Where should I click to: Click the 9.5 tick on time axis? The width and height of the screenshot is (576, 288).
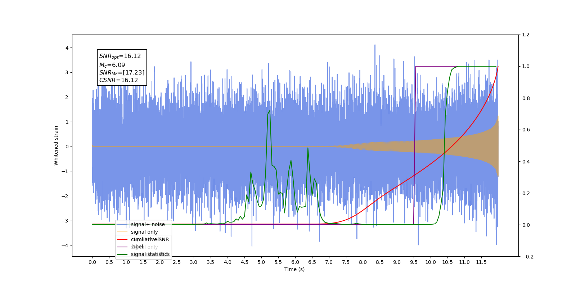click(x=414, y=262)
